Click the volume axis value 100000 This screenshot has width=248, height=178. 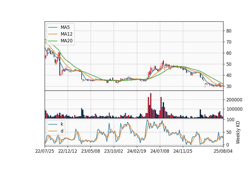pyautogui.click(x=234, y=109)
